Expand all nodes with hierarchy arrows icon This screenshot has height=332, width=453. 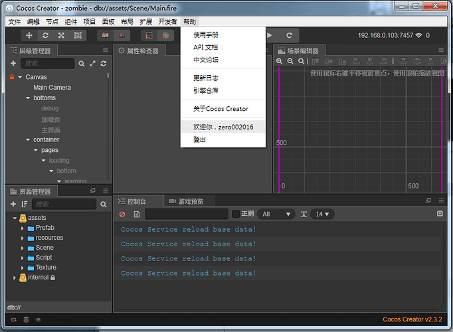92,64
